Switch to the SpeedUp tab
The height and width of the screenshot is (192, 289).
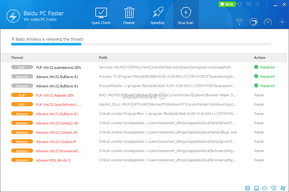(157, 16)
